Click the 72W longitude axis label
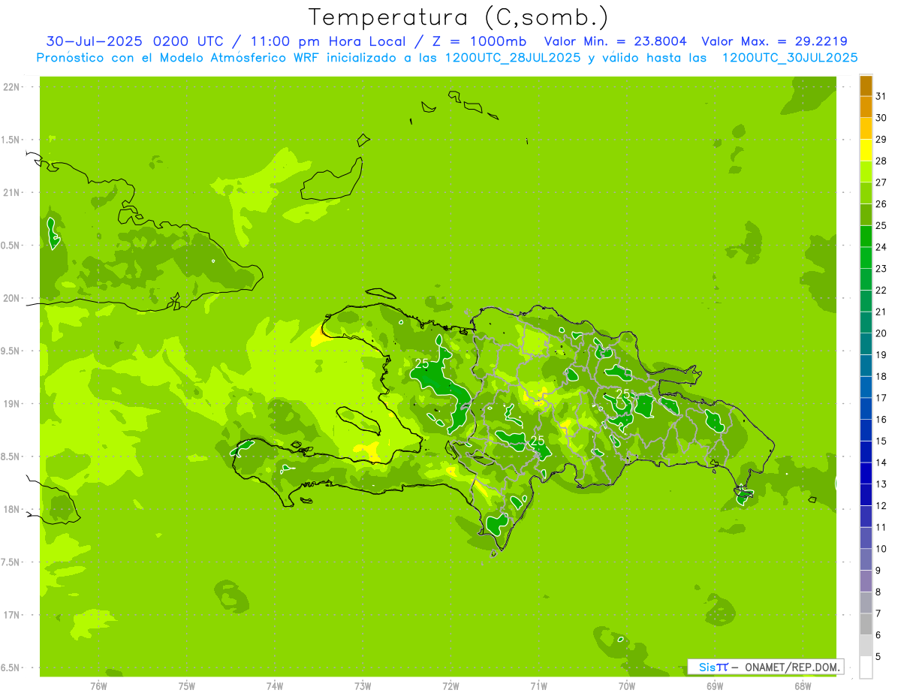 pos(450,686)
